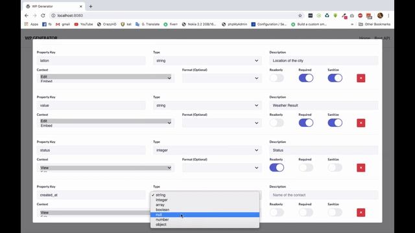The image size is (415, 233).
Task: Open Context list of lation property
Action: point(105,78)
